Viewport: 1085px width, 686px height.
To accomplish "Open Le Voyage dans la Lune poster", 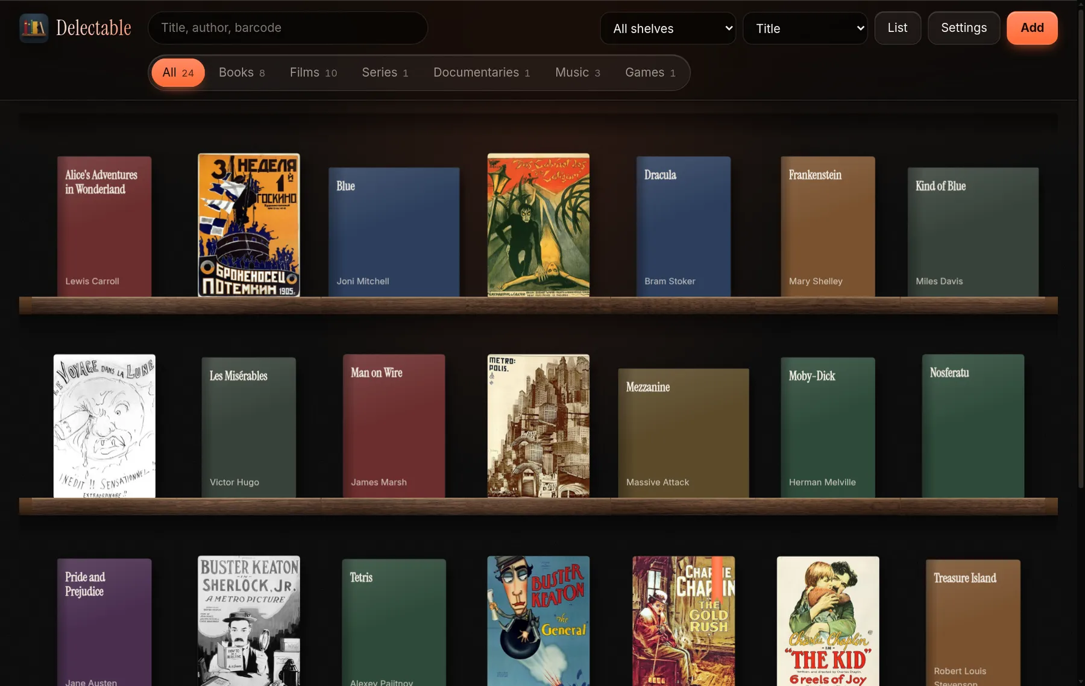I will click(x=104, y=426).
